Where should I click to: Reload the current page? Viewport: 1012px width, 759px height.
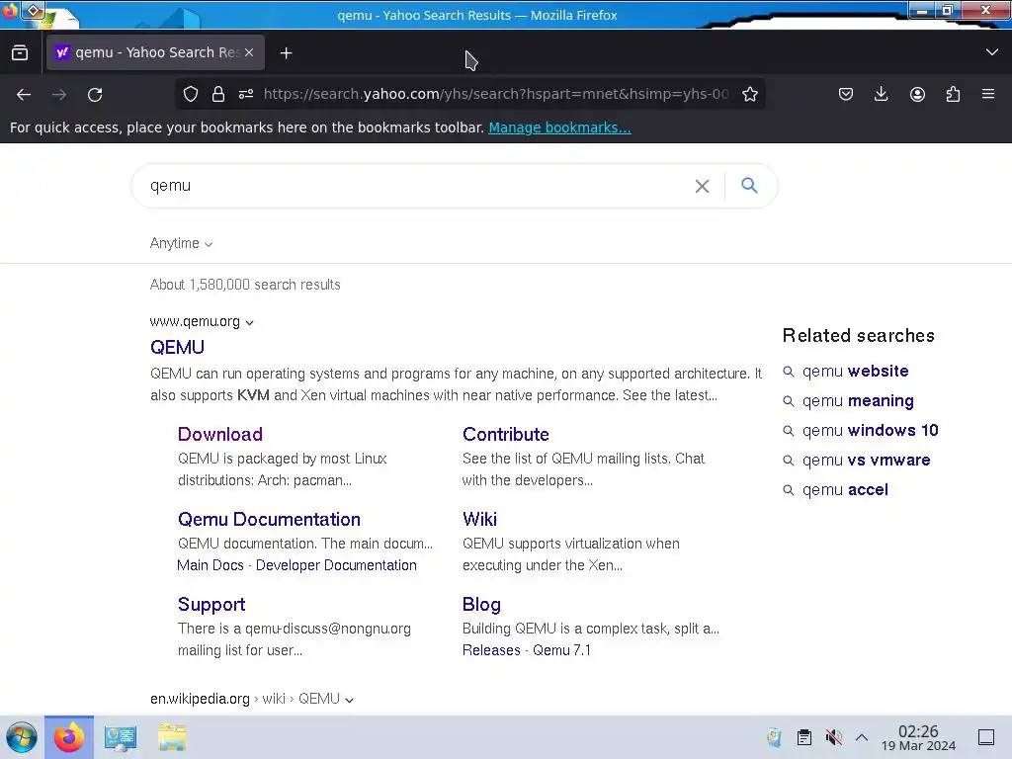tap(95, 95)
